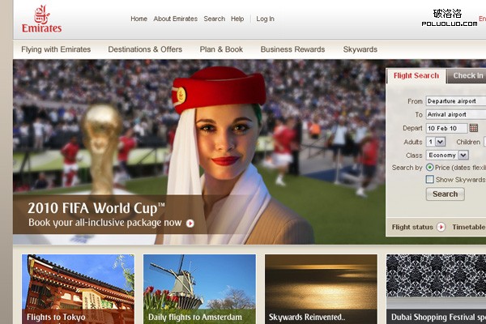Screen dimensions: 486x324
Task: Click the Arrival airport input field
Action: pyautogui.click(x=456, y=114)
